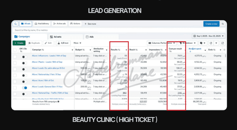Sort the Cost per result column

170,51
